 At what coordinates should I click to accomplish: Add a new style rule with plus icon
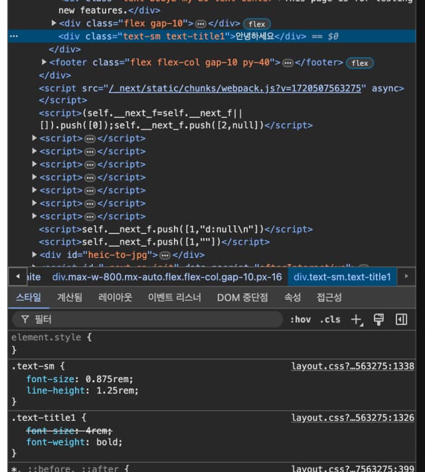pos(357,319)
